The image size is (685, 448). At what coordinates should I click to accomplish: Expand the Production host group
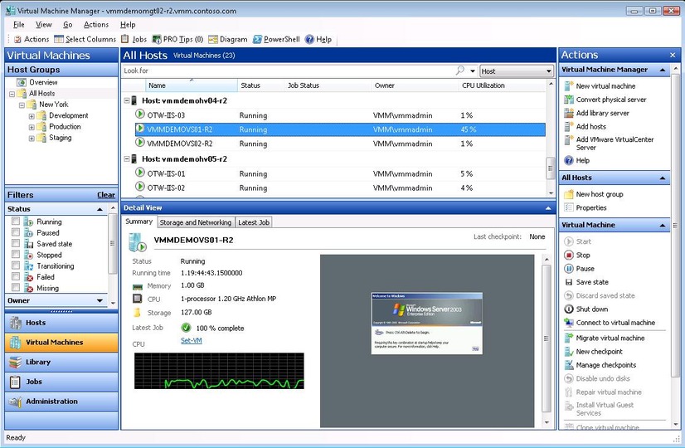click(x=32, y=127)
